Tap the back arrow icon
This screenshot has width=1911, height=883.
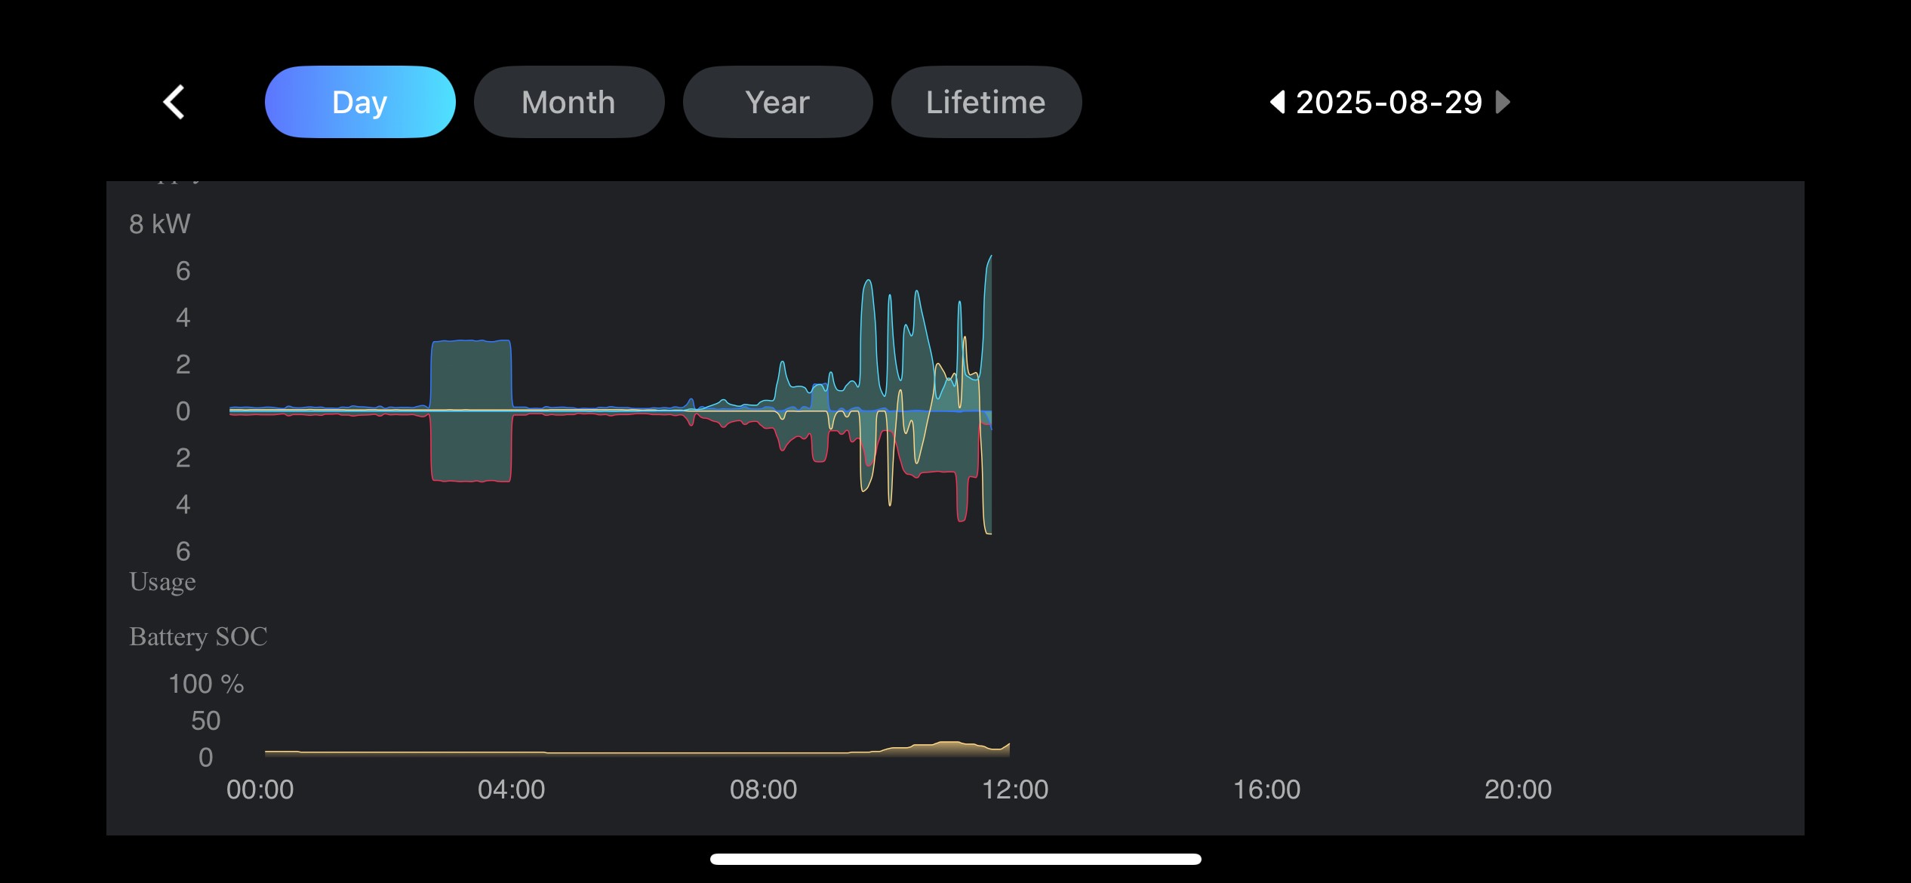[174, 102]
